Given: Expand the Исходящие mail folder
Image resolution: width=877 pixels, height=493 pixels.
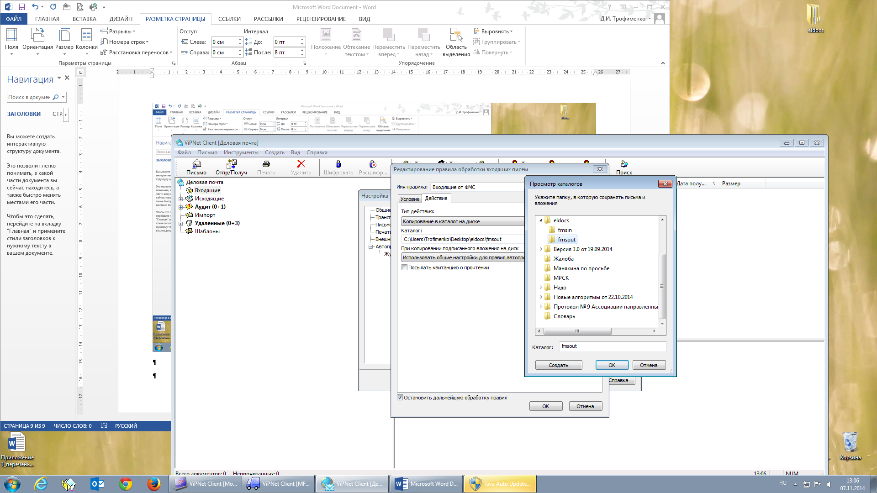Looking at the screenshot, I should (181, 199).
